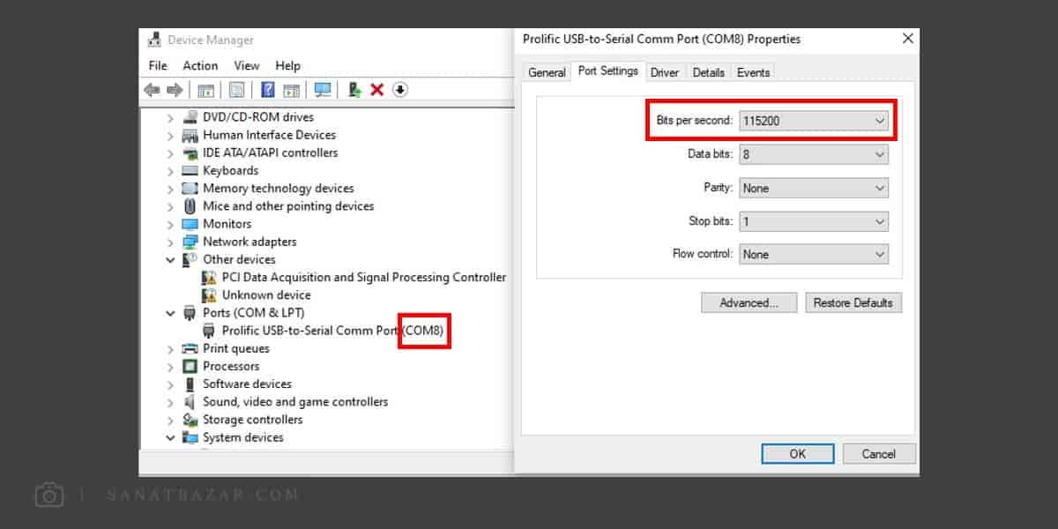Open the Action menu
Screen dimensions: 1058x529
200,65
